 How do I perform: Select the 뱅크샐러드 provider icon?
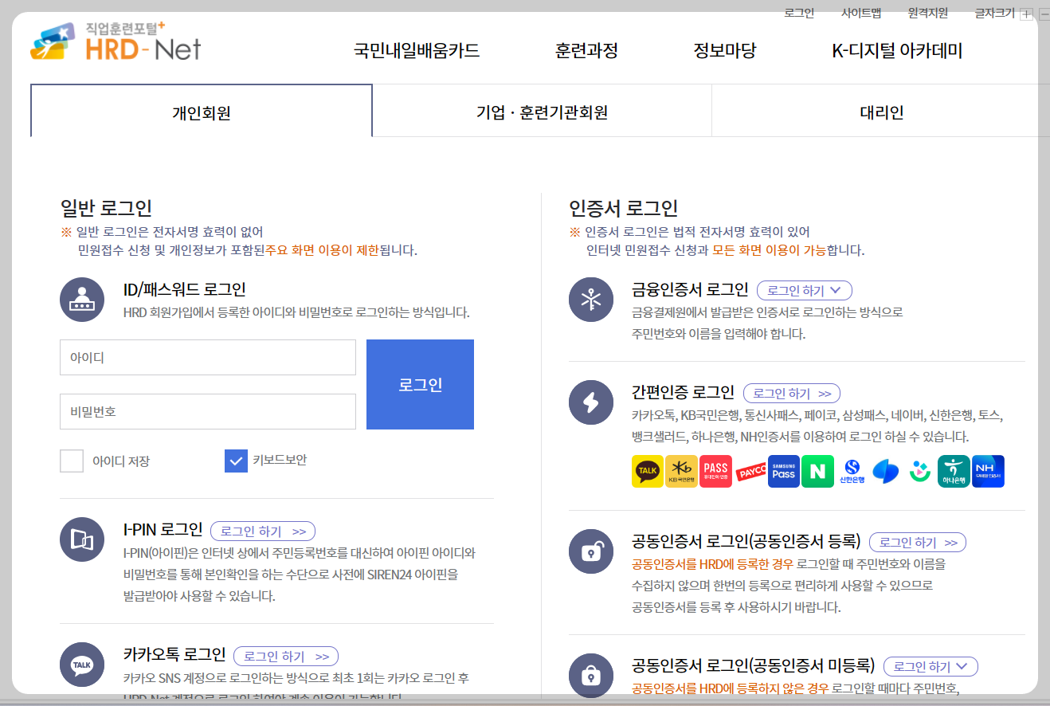[x=919, y=471]
